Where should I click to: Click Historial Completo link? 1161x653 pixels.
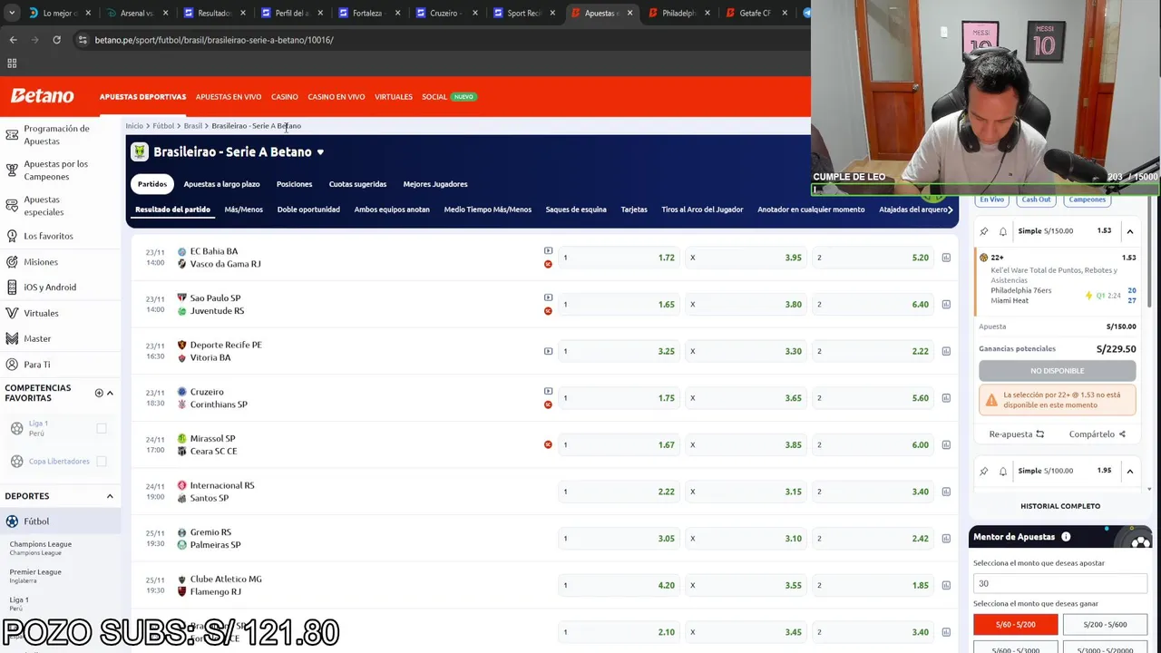pyautogui.click(x=1060, y=506)
